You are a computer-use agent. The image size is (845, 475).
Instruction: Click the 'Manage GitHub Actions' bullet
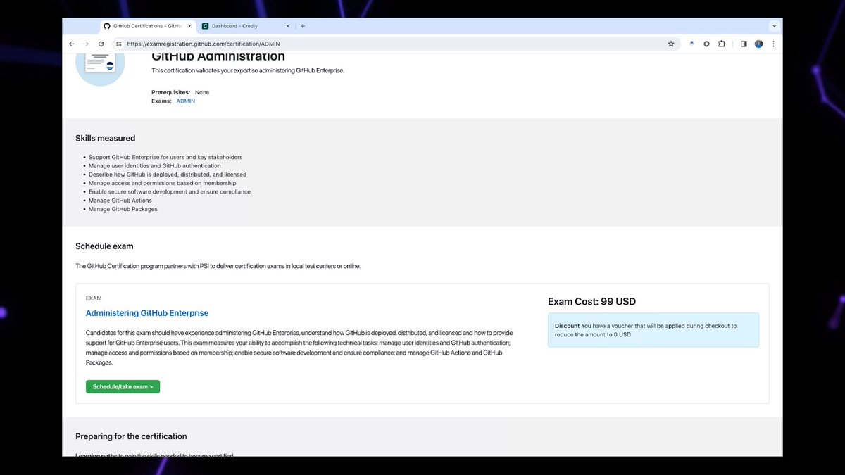[120, 201]
